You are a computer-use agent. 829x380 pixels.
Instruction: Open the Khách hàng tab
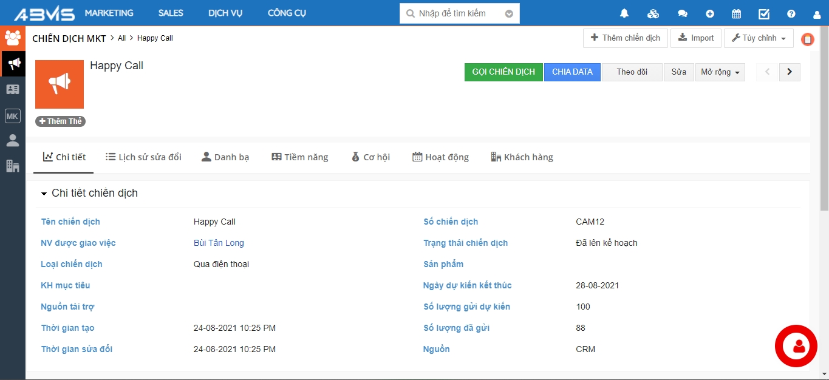[522, 157]
